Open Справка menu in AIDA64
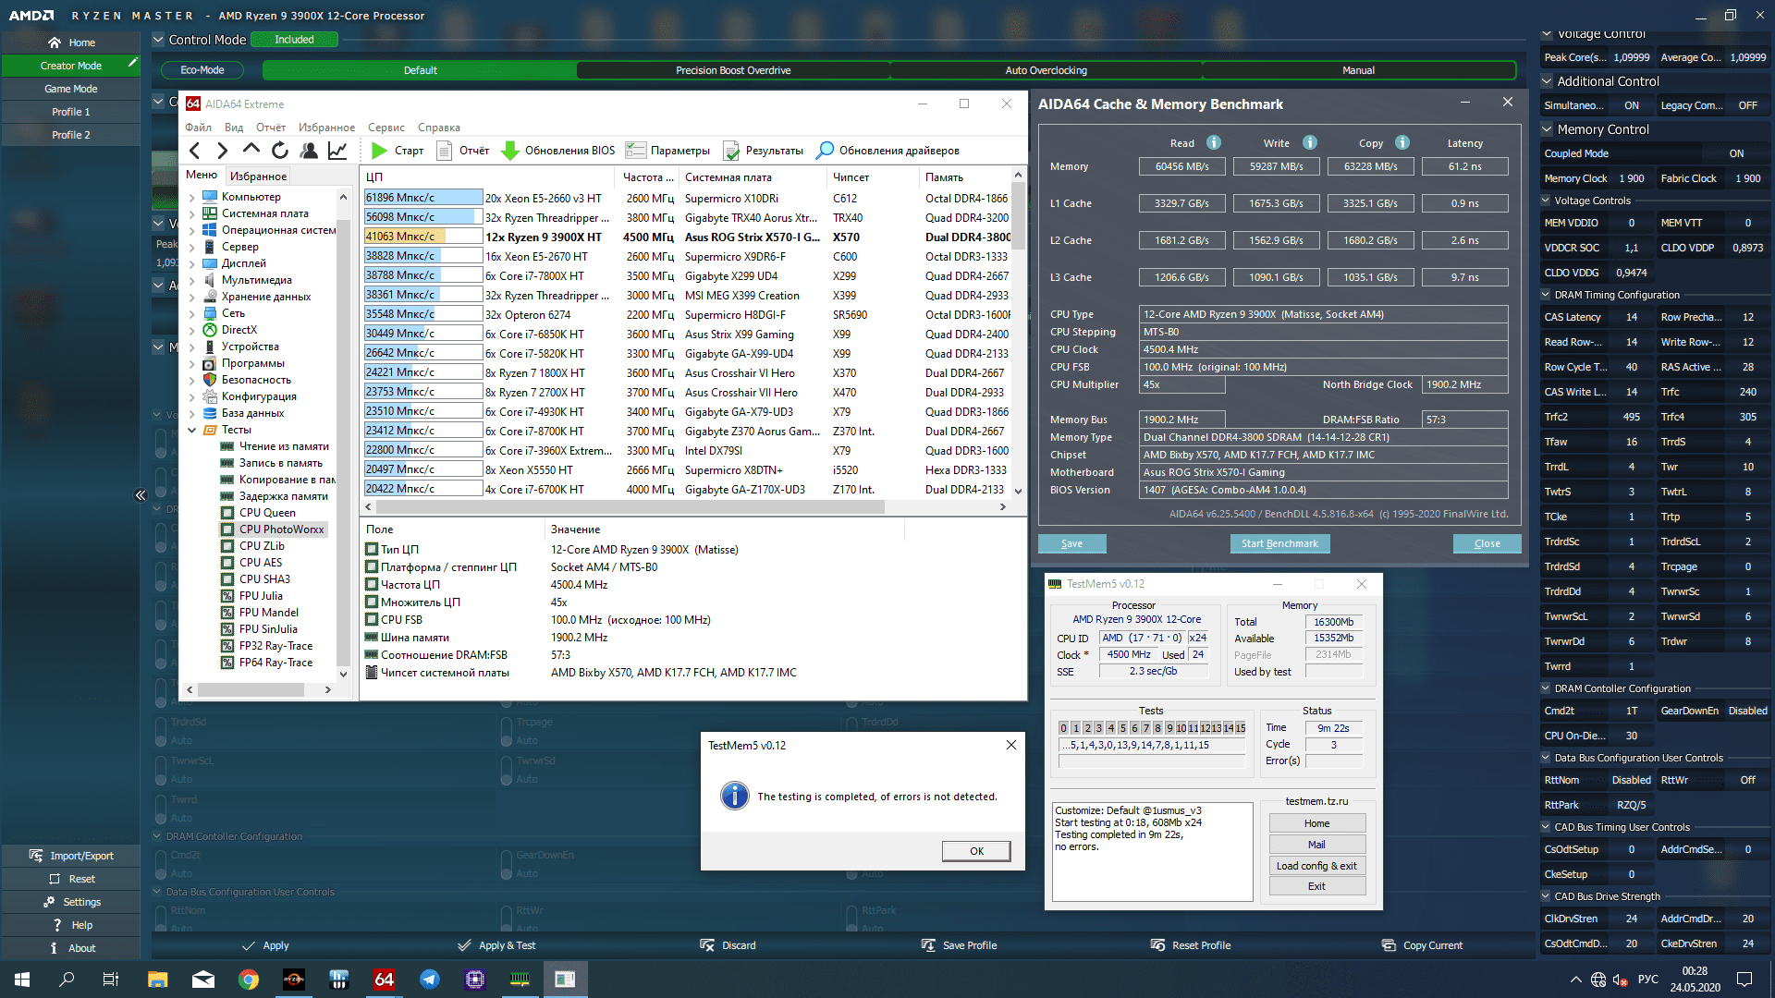Viewport: 1775px width, 998px height. 439,128
